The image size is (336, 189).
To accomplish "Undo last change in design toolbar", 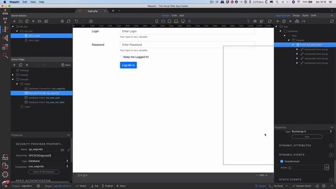I will pyautogui.click(x=77, y=21).
